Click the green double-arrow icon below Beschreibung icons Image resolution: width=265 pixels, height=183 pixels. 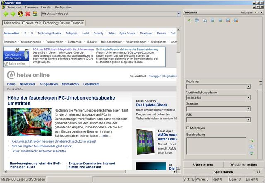(252, 153)
